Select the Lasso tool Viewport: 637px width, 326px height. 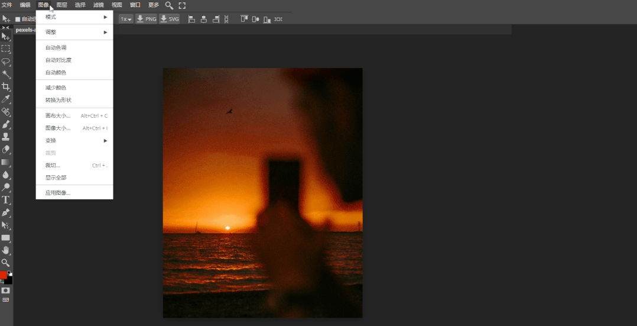[6, 62]
